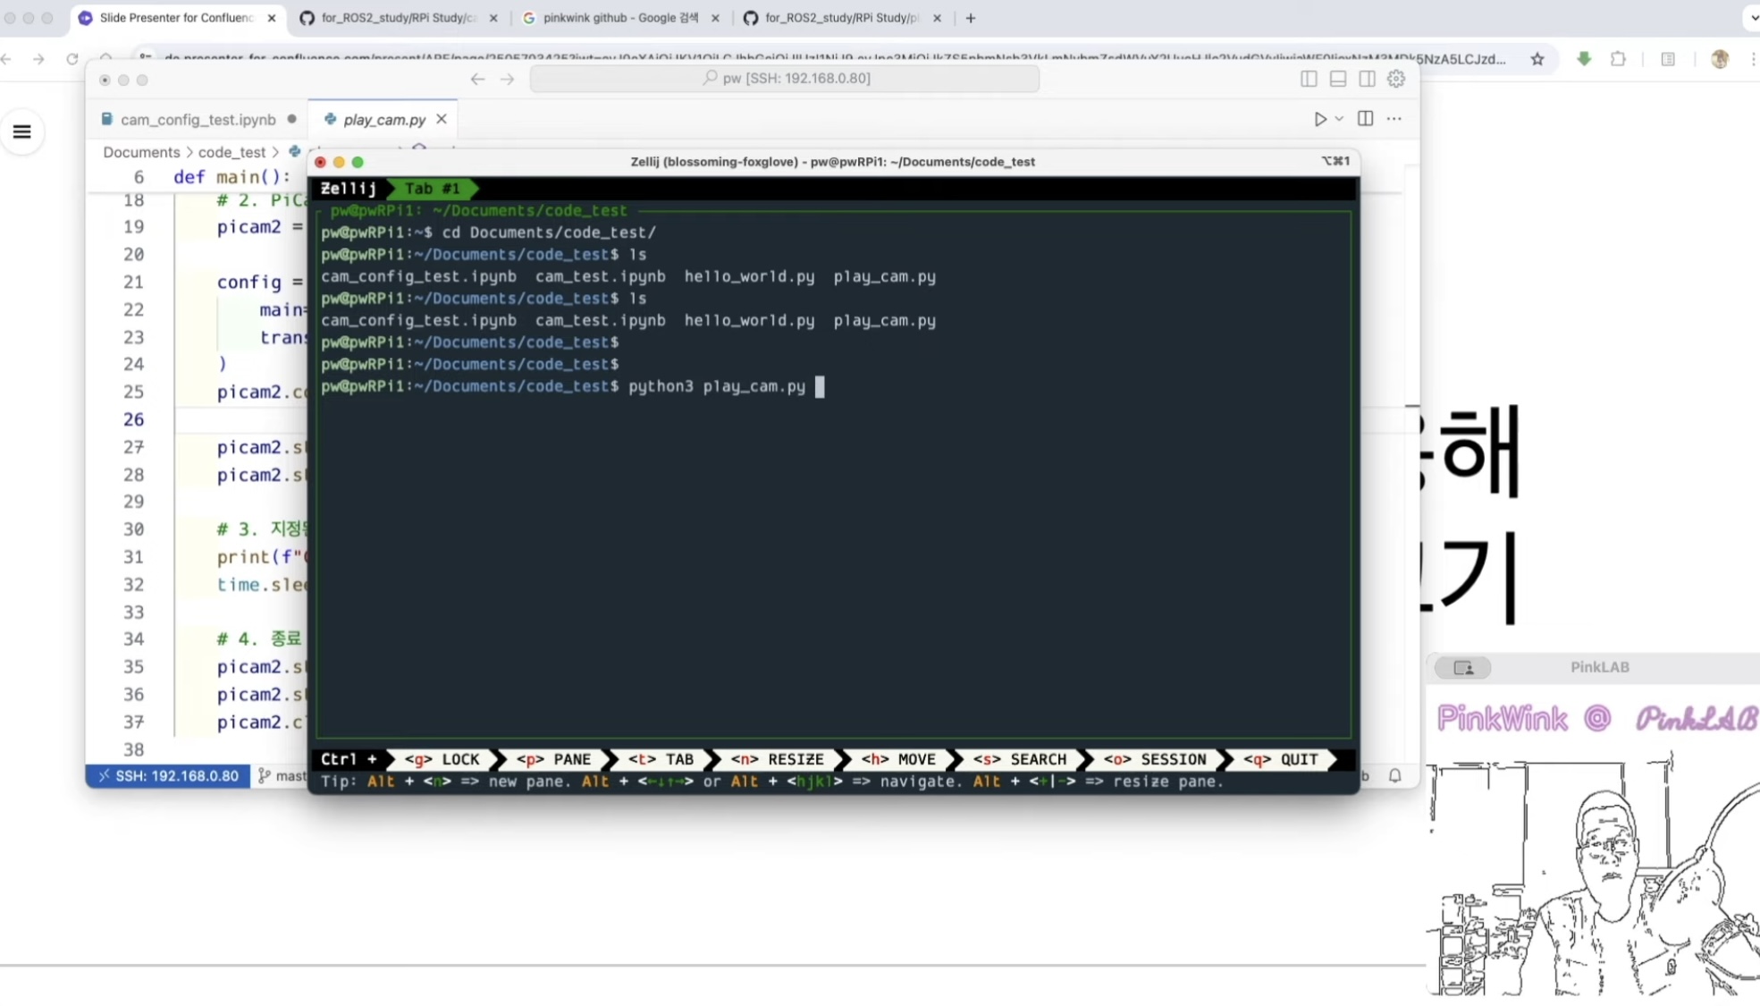1760x1006 pixels.
Task: Toggle the secondary sidebar layout icon
Action: (x=1367, y=79)
